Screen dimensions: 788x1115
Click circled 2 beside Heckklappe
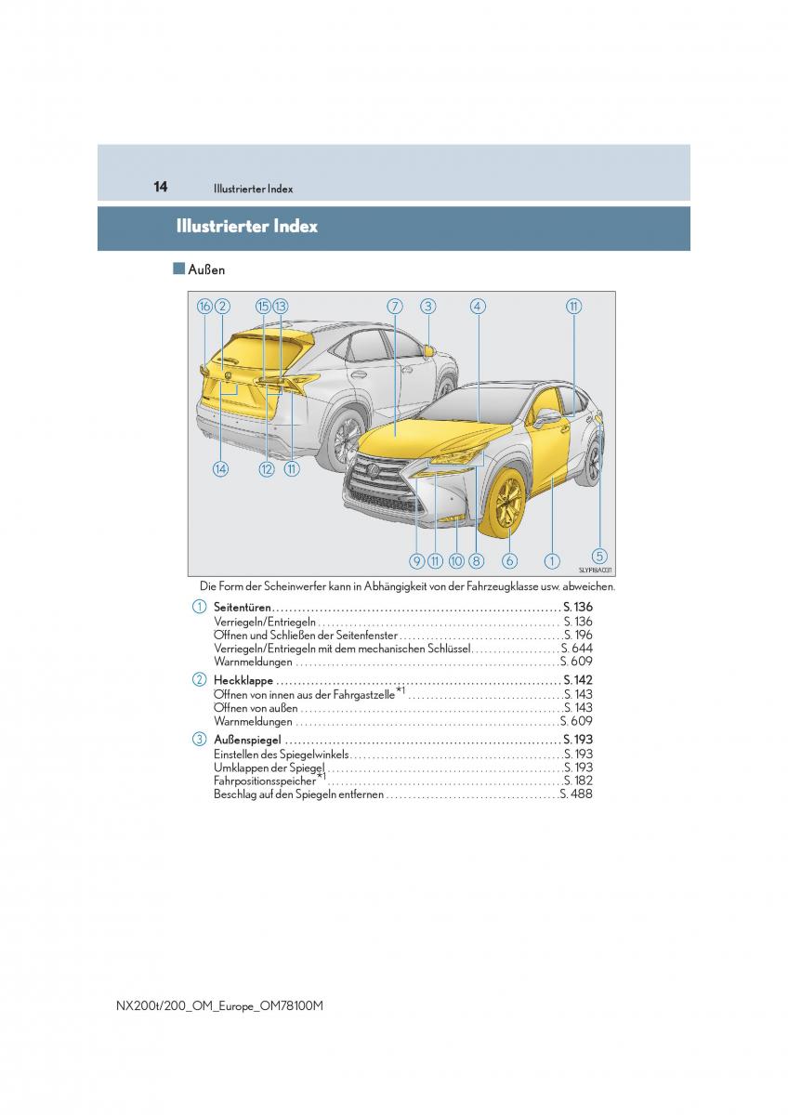(199, 680)
